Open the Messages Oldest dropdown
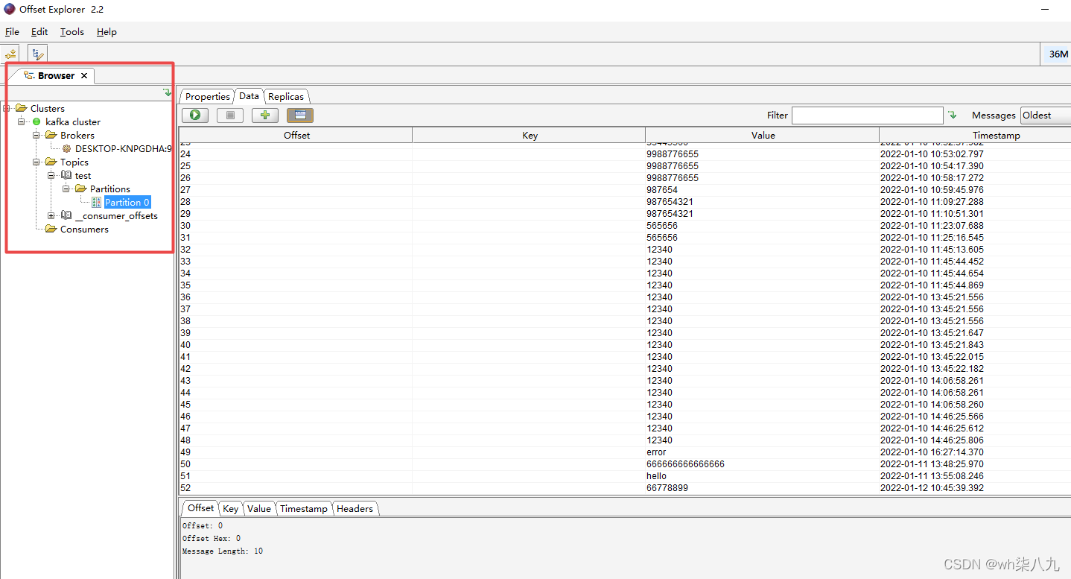 [1046, 115]
